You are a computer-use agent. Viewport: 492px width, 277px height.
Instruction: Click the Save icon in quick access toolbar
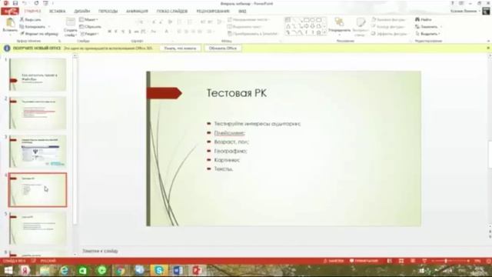[x=15, y=3]
